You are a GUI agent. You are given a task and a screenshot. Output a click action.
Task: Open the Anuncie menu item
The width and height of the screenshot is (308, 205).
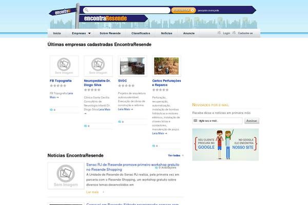(x=189, y=33)
